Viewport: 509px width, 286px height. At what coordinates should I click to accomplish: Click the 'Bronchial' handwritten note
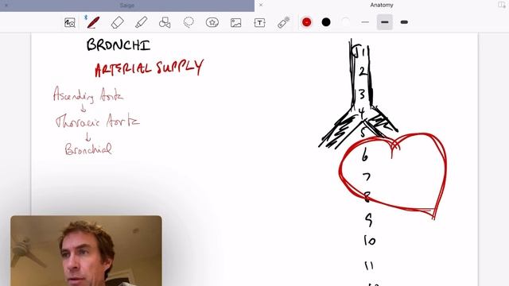coord(88,149)
